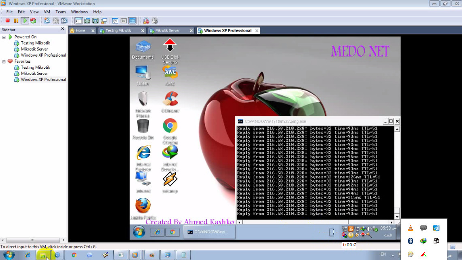Click the green Power On play button

[x=25, y=21]
